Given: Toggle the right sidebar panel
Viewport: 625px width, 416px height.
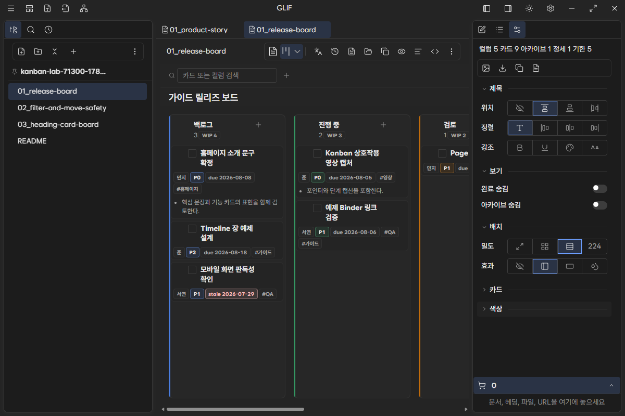Looking at the screenshot, I should click(x=508, y=8).
